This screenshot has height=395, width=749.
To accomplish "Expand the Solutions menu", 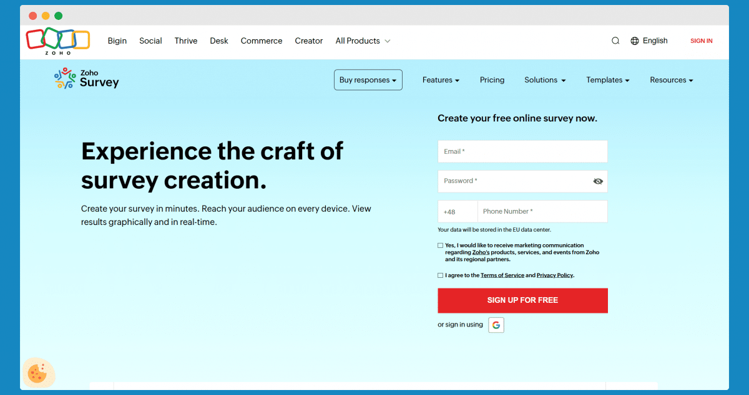I will (545, 80).
